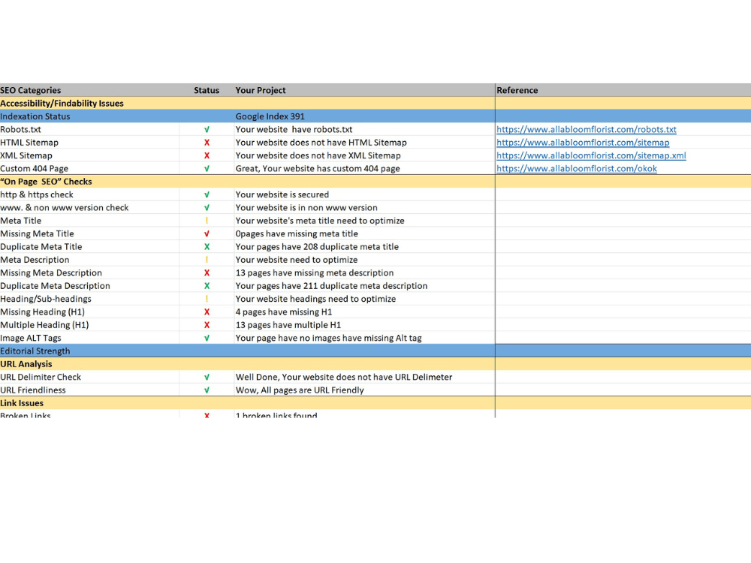This screenshot has height=563, width=751.
Task: Open the robots.txt reference link
Action: (587, 129)
